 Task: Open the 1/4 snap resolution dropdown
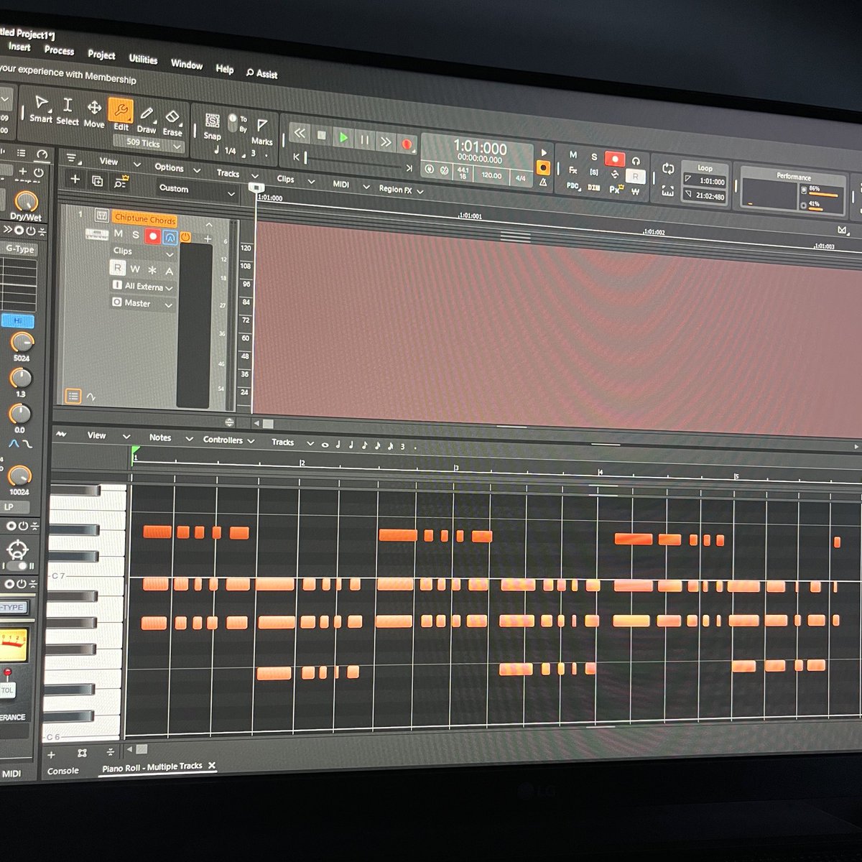coord(230,151)
